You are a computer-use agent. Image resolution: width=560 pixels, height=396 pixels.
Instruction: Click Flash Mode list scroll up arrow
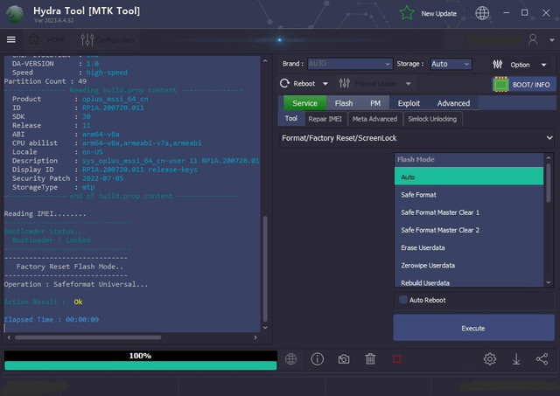point(549,157)
